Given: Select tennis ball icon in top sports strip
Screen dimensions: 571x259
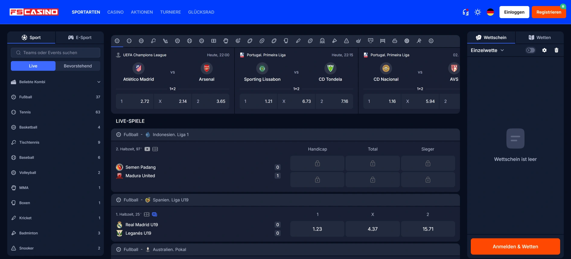Looking at the screenshot, I should tap(129, 41).
